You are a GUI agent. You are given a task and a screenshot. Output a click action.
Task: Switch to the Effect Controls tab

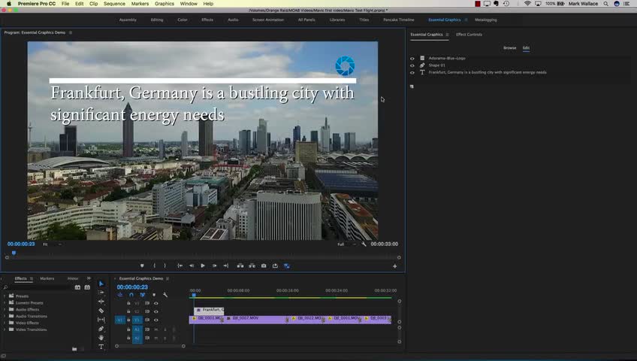[469, 35]
